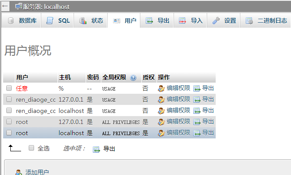
Task: Click the edit-privileges icon in 任意 row
Action: pos(161,88)
